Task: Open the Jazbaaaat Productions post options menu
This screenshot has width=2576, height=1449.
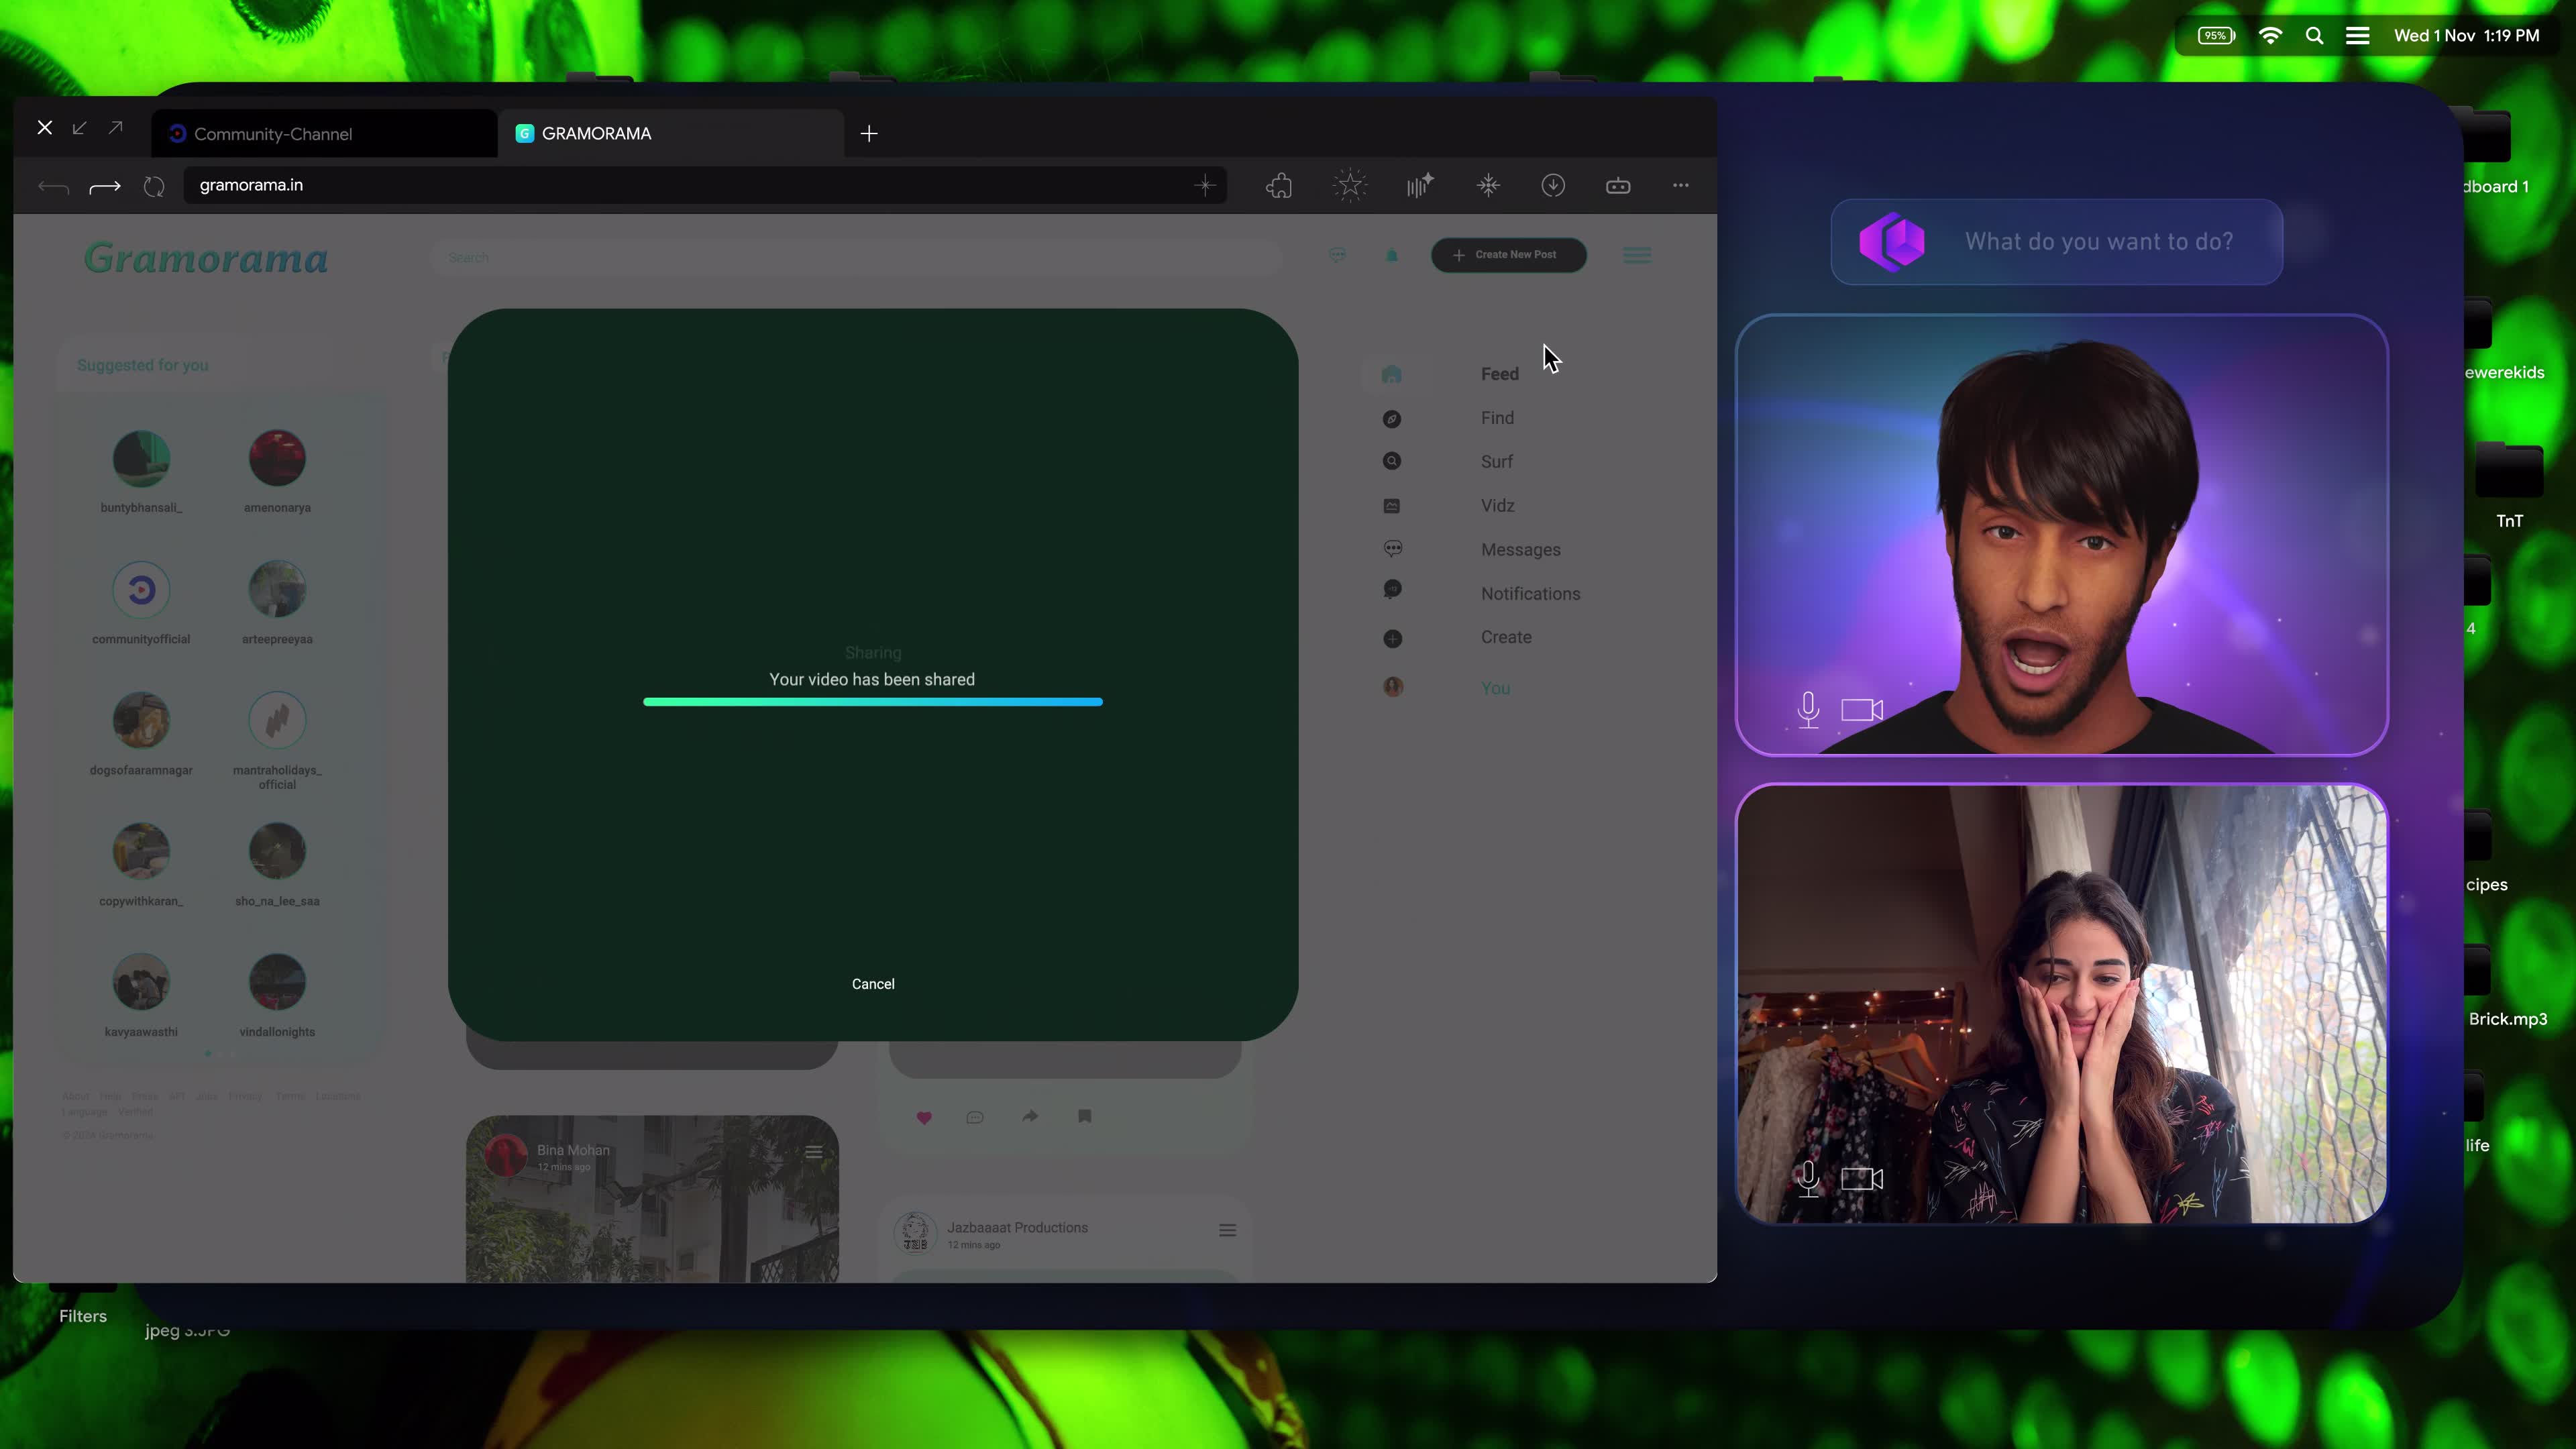Action: point(1227,1231)
